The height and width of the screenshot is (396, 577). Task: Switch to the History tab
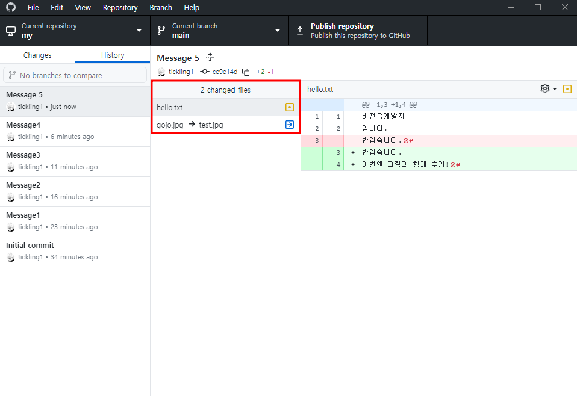tap(113, 55)
